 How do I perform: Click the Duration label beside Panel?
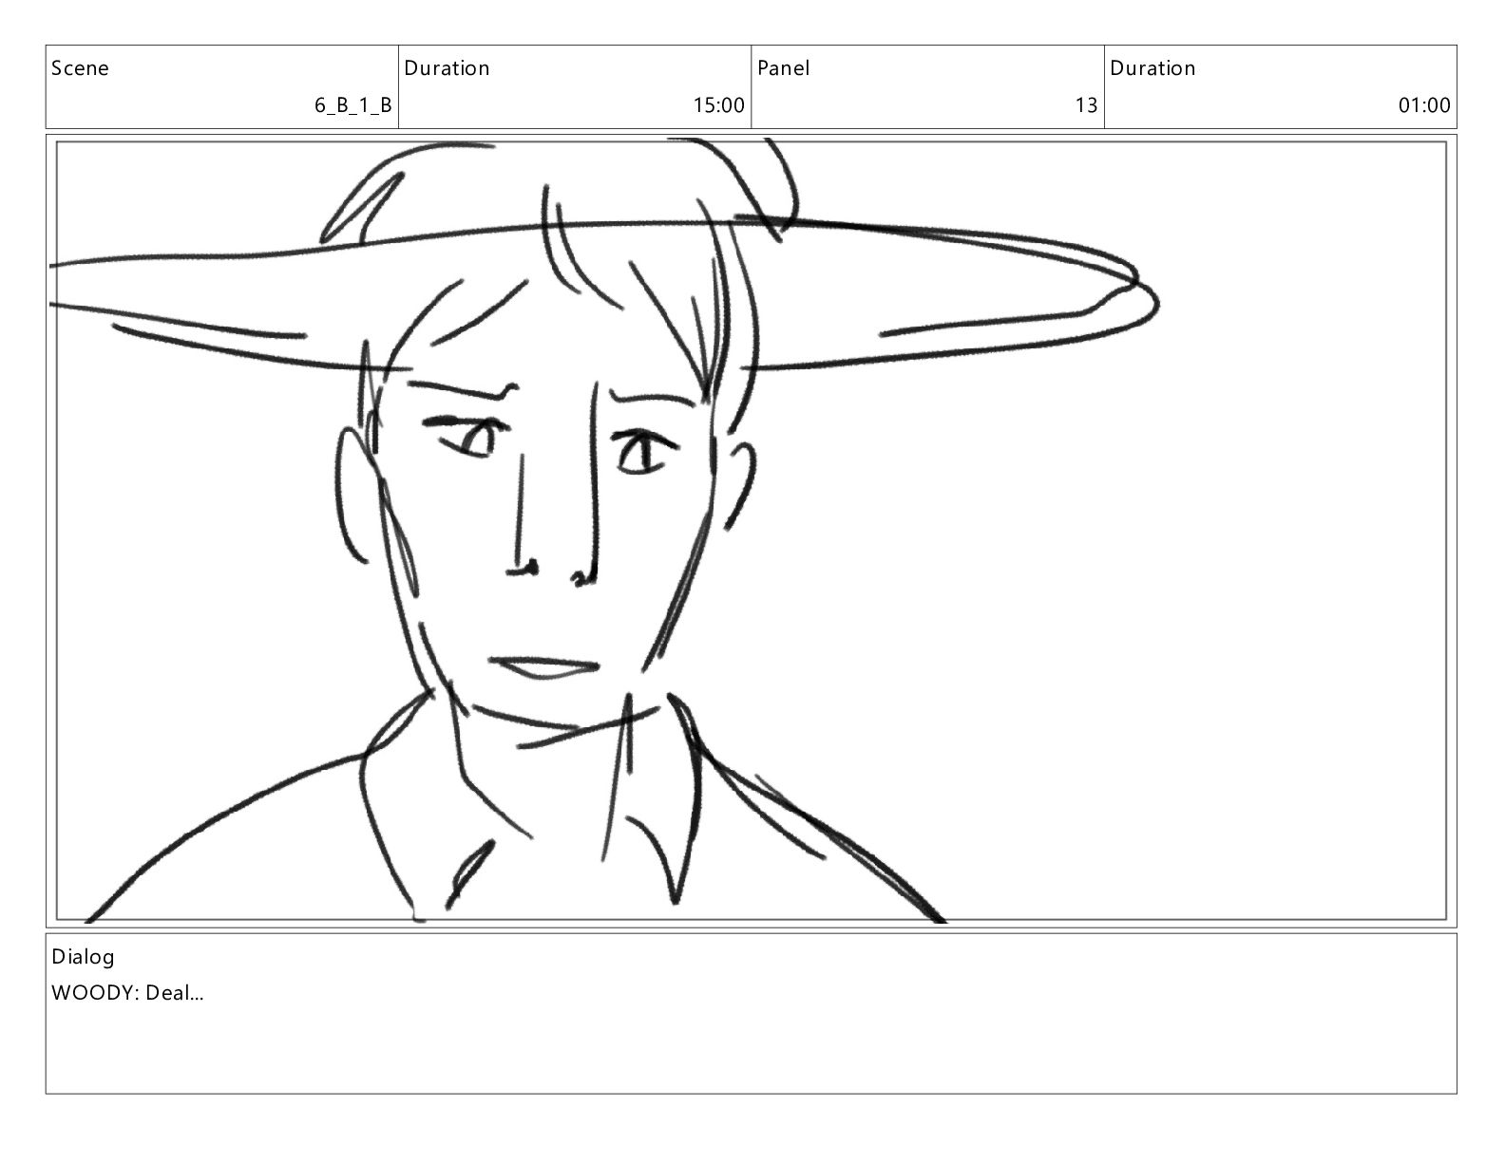tap(1153, 68)
